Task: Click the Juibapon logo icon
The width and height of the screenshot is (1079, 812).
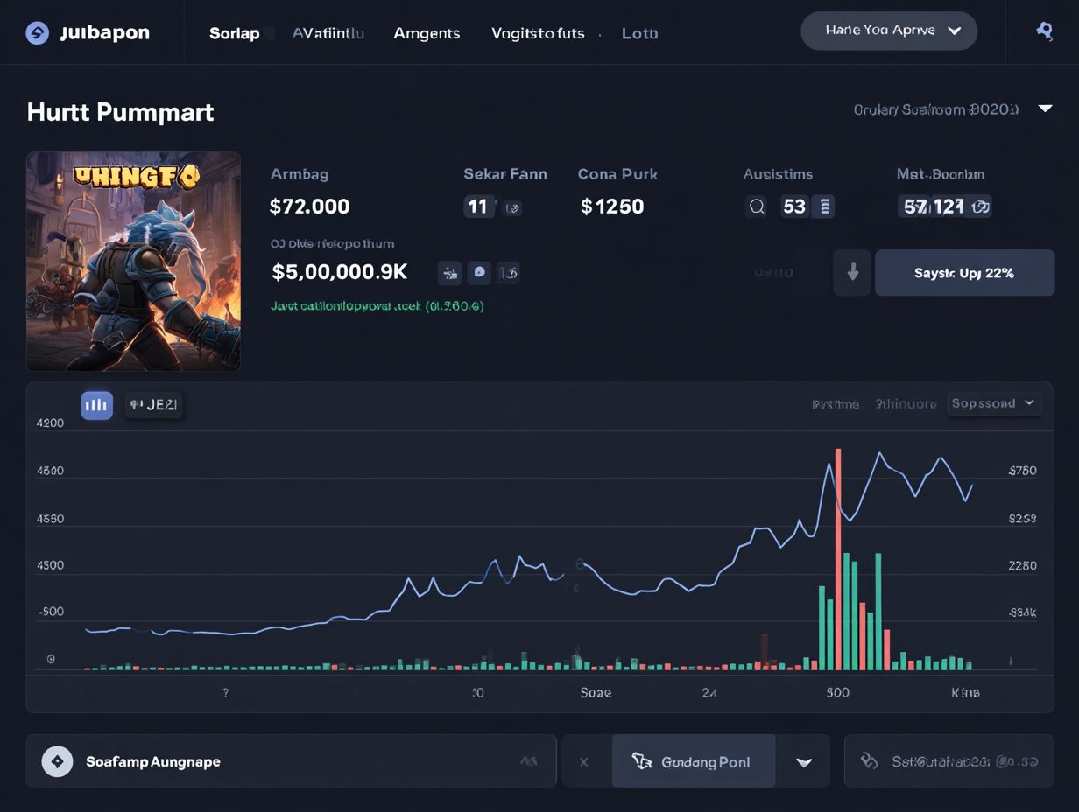Action: 37,33
